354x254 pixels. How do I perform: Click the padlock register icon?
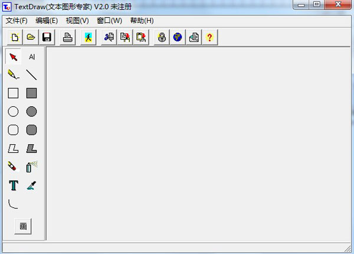(x=162, y=37)
